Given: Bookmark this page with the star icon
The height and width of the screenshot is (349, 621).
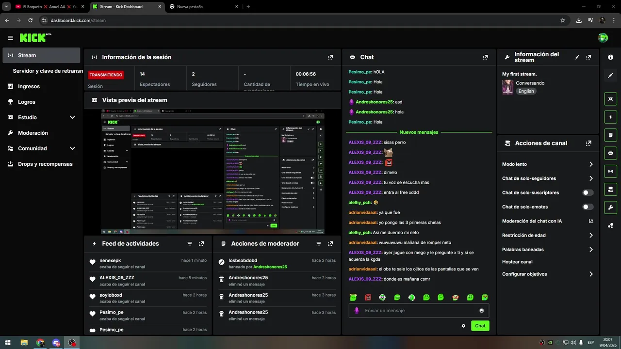Looking at the screenshot, I should [563, 20].
